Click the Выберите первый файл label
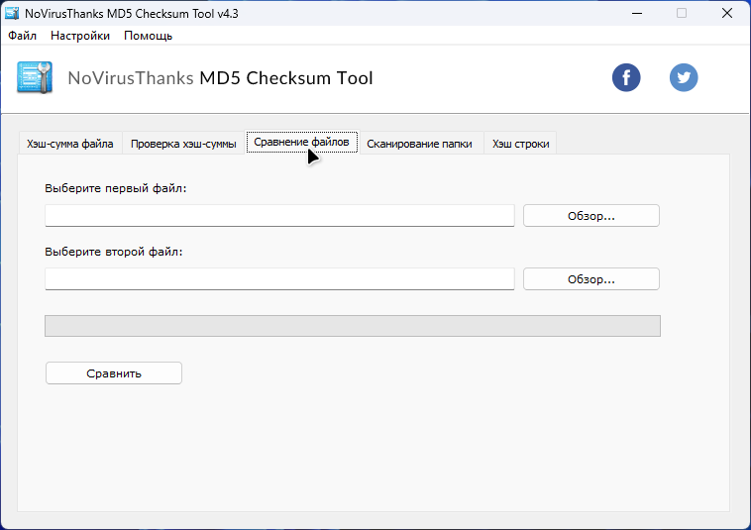 click(x=116, y=188)
